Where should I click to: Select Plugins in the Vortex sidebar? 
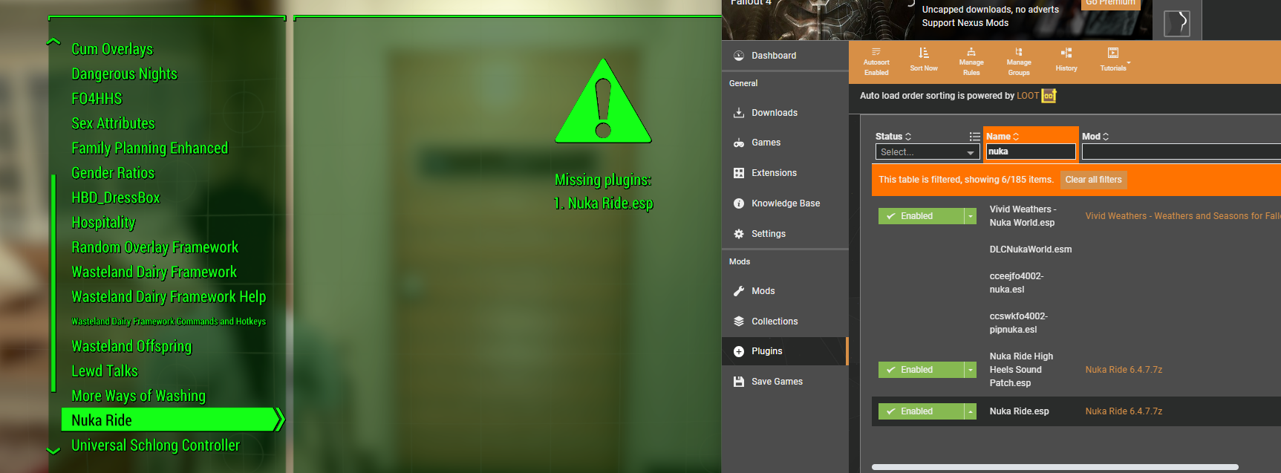[x=785, y=351]
